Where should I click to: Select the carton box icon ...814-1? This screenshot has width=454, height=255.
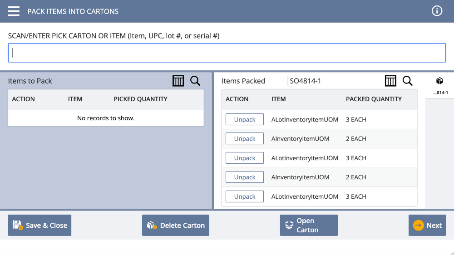click(x=440, y=85)
